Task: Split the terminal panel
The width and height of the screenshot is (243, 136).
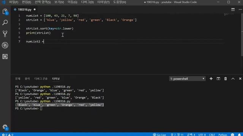Action: [x=218, y=79]
